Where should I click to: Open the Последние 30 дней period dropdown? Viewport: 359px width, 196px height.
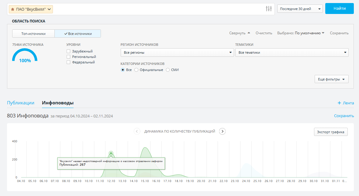click(x=300, y=9)
